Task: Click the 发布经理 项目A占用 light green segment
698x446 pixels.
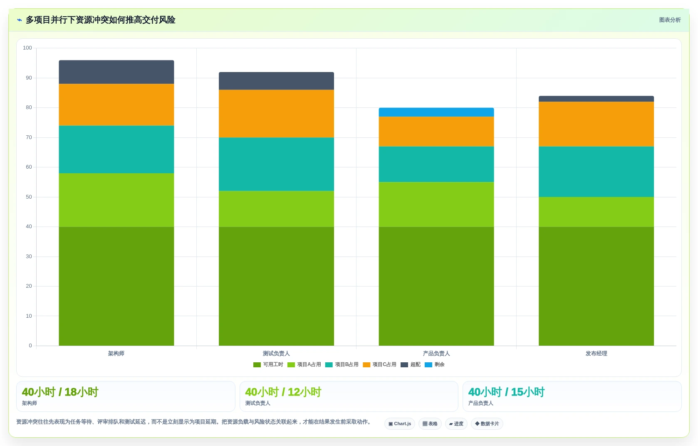Action: [596, 212]
